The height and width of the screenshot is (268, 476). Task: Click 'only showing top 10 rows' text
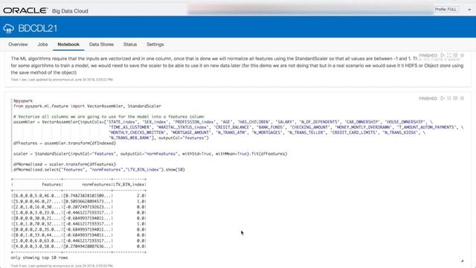tap(39, 258)
